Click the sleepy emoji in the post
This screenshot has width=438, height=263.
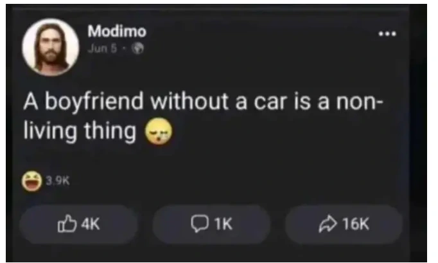click(159, 131)
